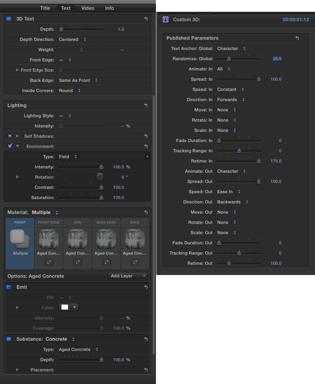Viewport: 315px width, 384px height.
Task: Switch to the Title tab
Action: [x=45, y=8]
